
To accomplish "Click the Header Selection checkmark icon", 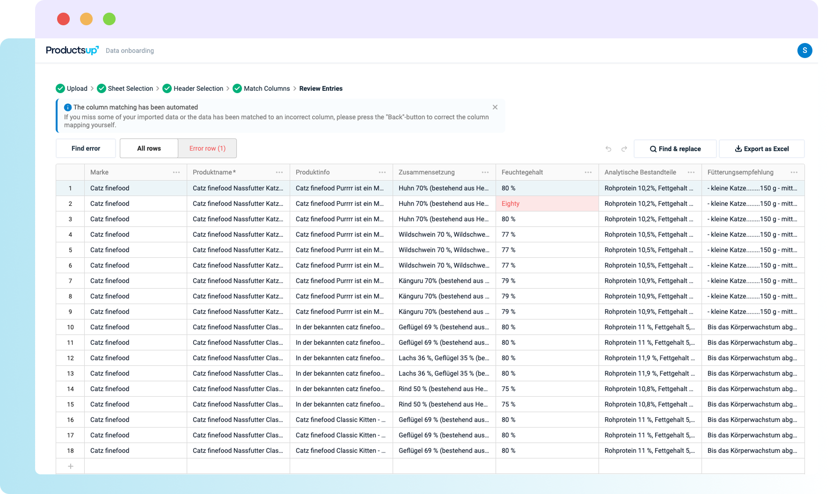I will click(167, 88).
